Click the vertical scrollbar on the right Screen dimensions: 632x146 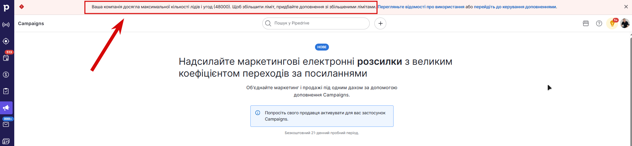point(631,91)
